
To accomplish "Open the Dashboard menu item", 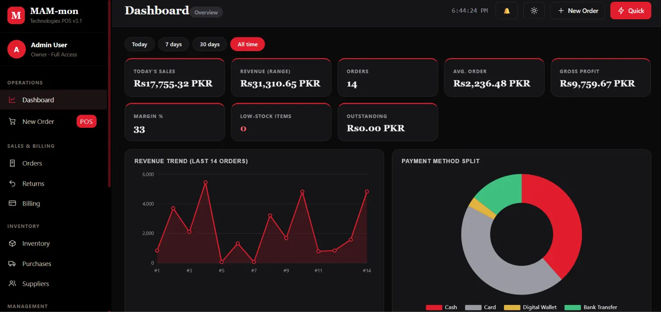I will [53, 100].
